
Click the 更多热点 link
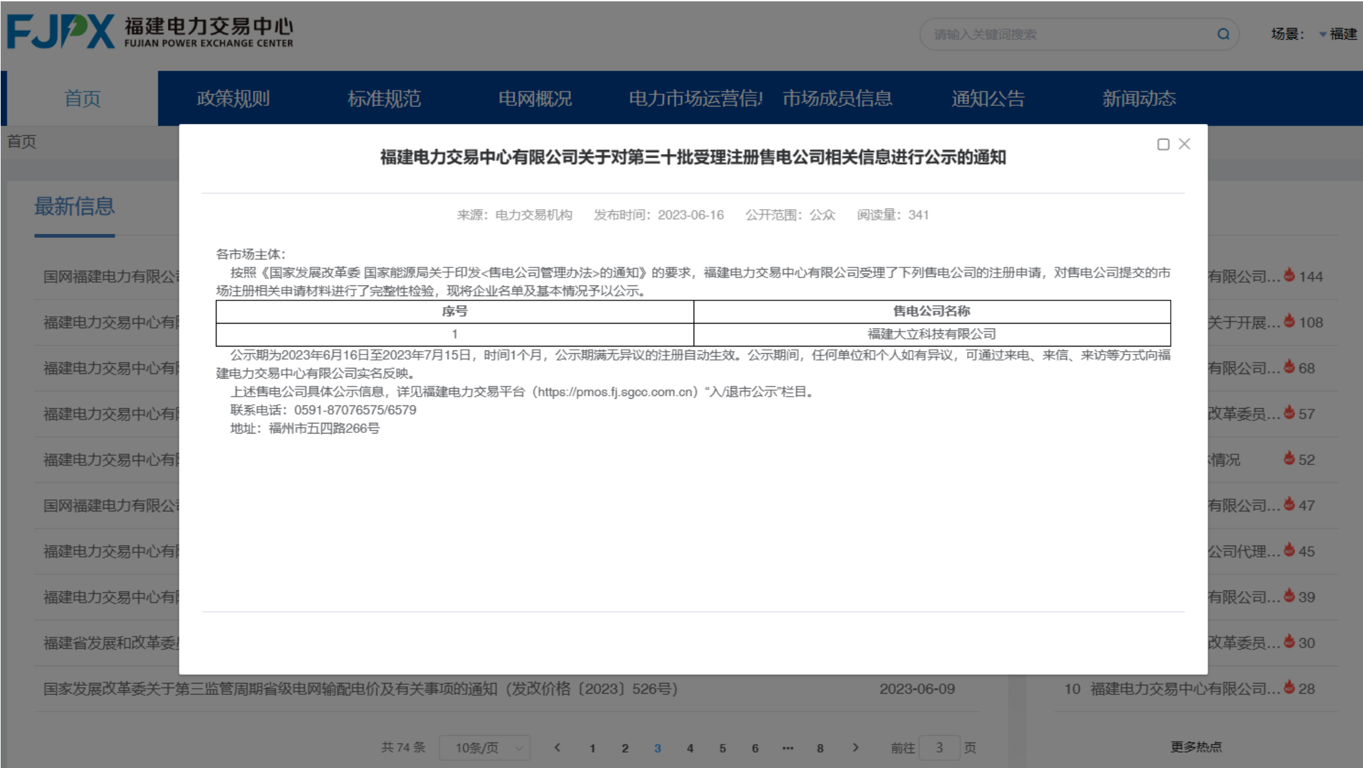[x=1196, y=747]
